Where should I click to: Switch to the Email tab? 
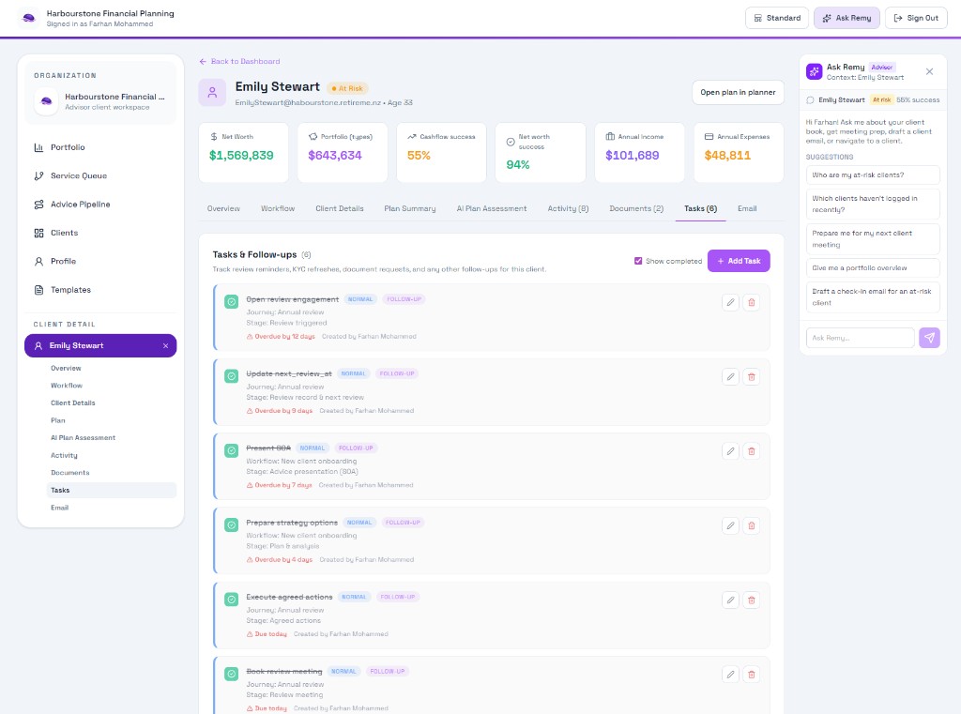pyautogui.click(x=747, y=209)
